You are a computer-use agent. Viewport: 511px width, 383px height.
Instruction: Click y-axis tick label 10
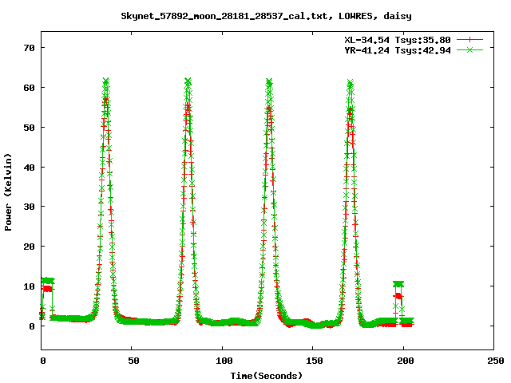pos(29,286)
